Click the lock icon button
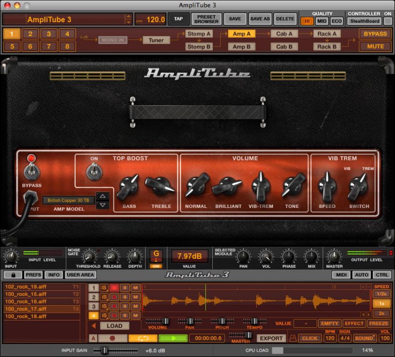Viewport: 395px width, 357px height. (13, 275)
